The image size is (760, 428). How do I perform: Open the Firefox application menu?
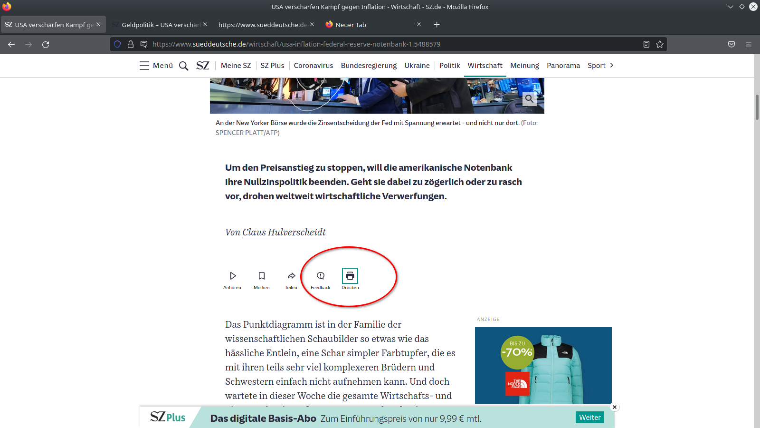tap(749, 44)
